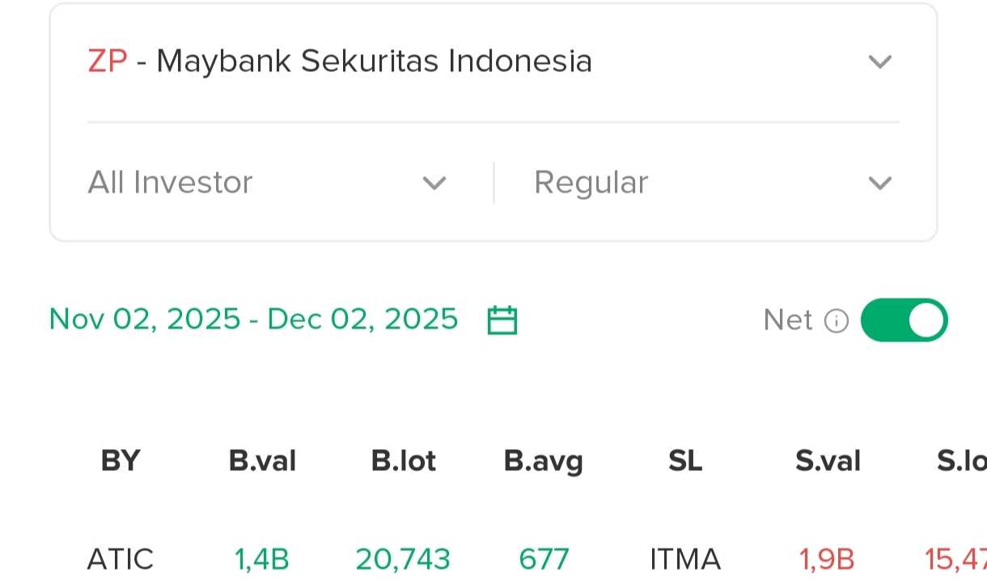
Task: Sort by the B.avg column header
Action: (x=543, y=461)
